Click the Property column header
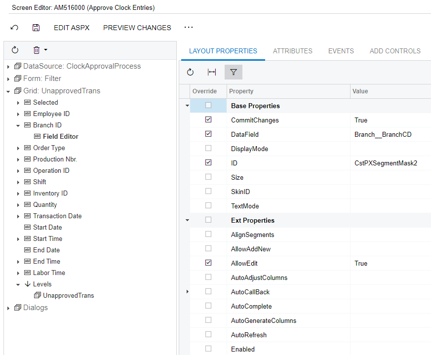This screenshot has height=355, width=431. [288, 91]
